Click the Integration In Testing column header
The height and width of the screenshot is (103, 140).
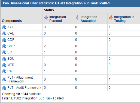point(124,19)
